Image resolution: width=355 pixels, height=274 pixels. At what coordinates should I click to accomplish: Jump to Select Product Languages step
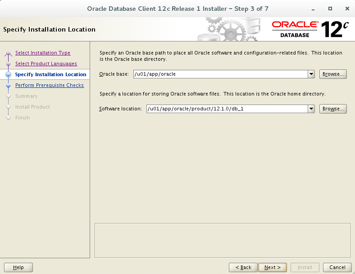tap(46, 64)
